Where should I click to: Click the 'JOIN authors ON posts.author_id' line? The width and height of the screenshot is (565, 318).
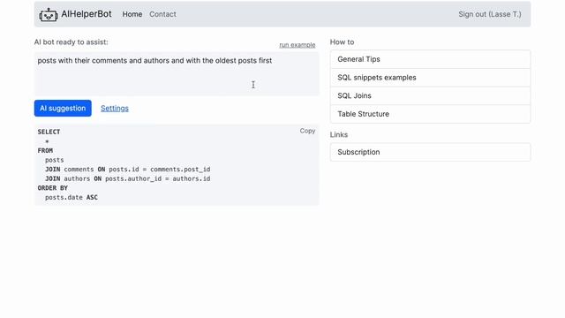tap(127, 178)
